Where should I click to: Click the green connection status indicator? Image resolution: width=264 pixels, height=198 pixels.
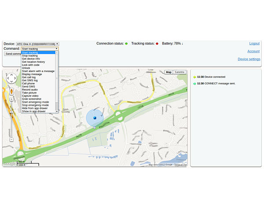pos(126,44)
